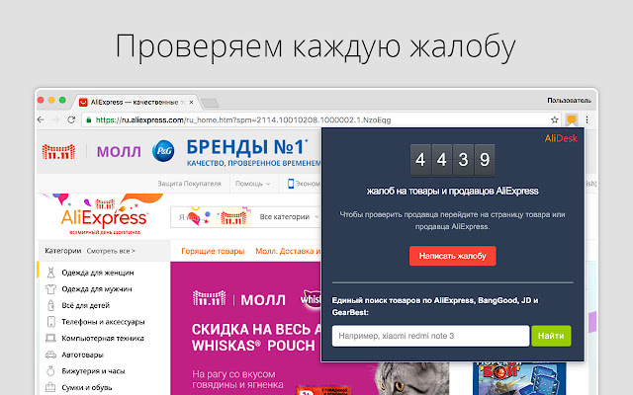
Task: Click the browser forward arrow
Action: [x=56, y=119]
